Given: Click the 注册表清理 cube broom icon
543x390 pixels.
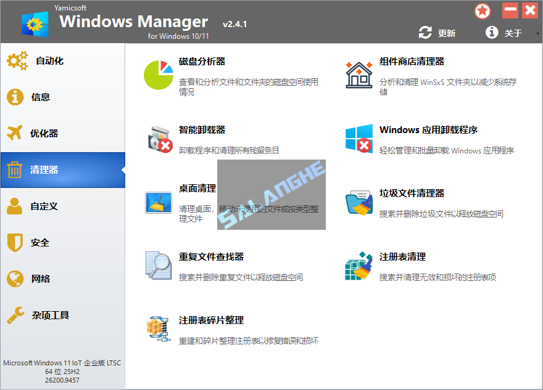Looking at the screenshot, I should (x=359, y=266).
